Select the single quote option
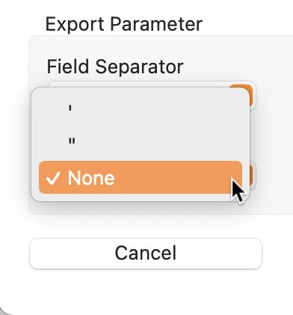 click(x=141, y=109)
